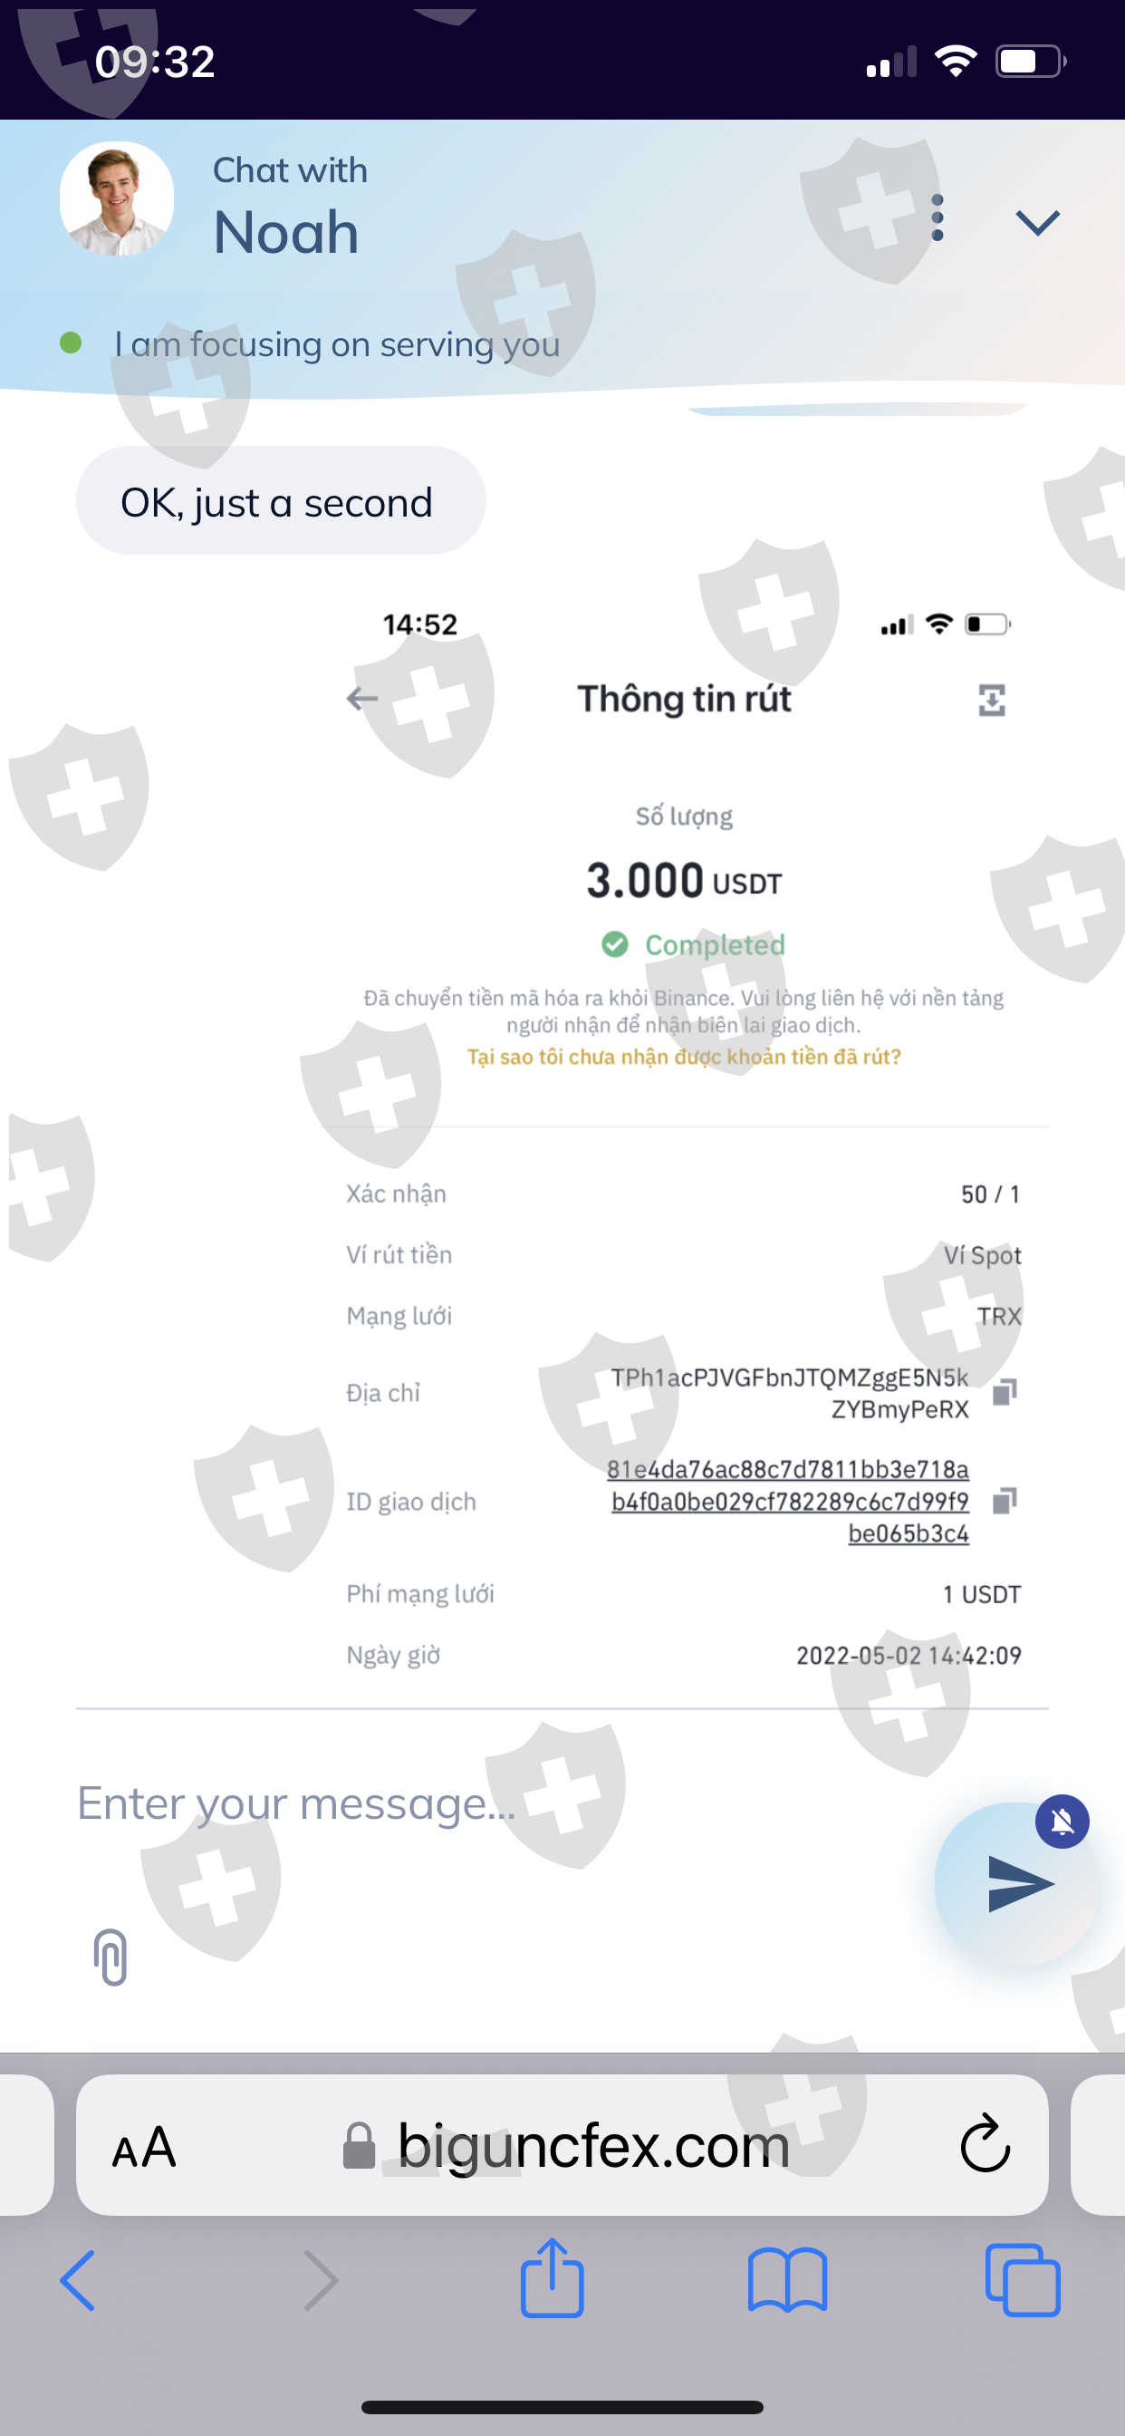Go back with Safari's back arrow
The width and height of the screenshot is (1125, 2436).
click(x=78, y=2280)
